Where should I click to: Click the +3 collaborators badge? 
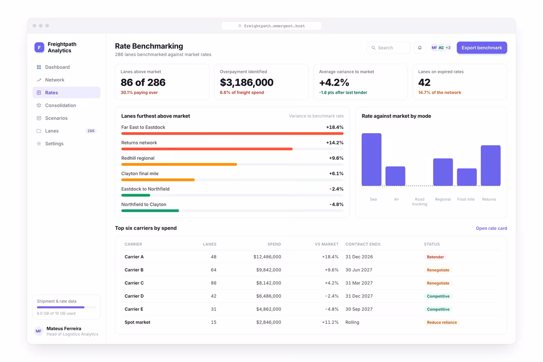point(448,48)
